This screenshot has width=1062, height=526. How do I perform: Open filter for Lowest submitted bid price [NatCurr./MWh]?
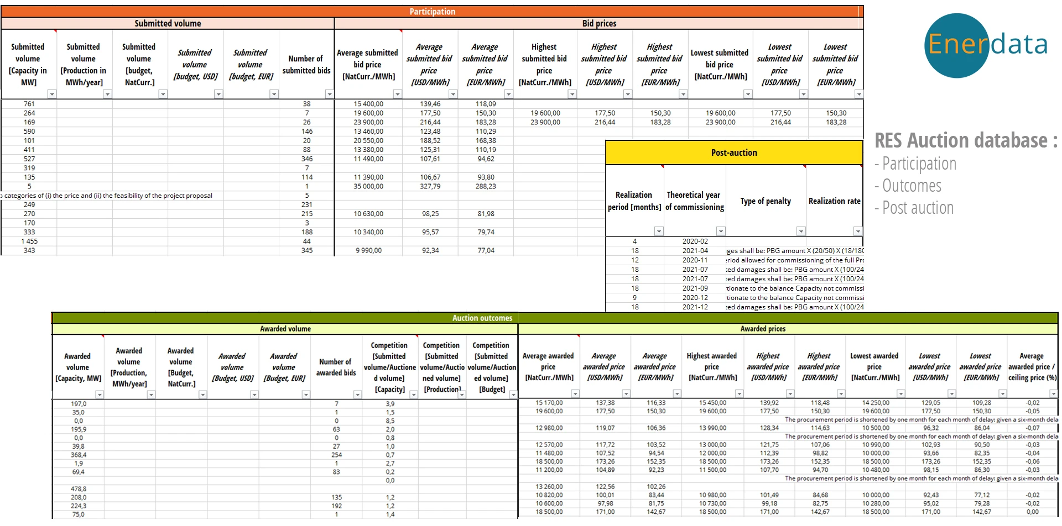(x=748, y=94)
